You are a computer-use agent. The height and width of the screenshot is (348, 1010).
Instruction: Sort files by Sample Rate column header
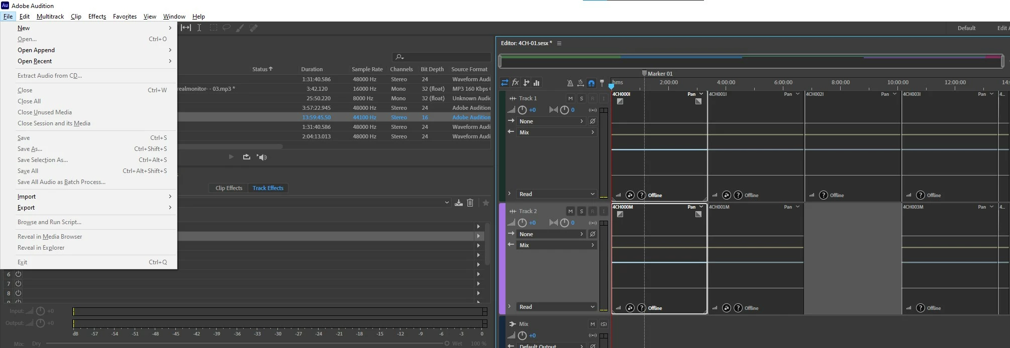click(x=367, y=69)
